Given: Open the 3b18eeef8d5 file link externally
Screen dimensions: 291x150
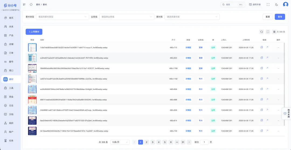Looking at the screenshot, I should pyautogui.click(x=267, y=131).
